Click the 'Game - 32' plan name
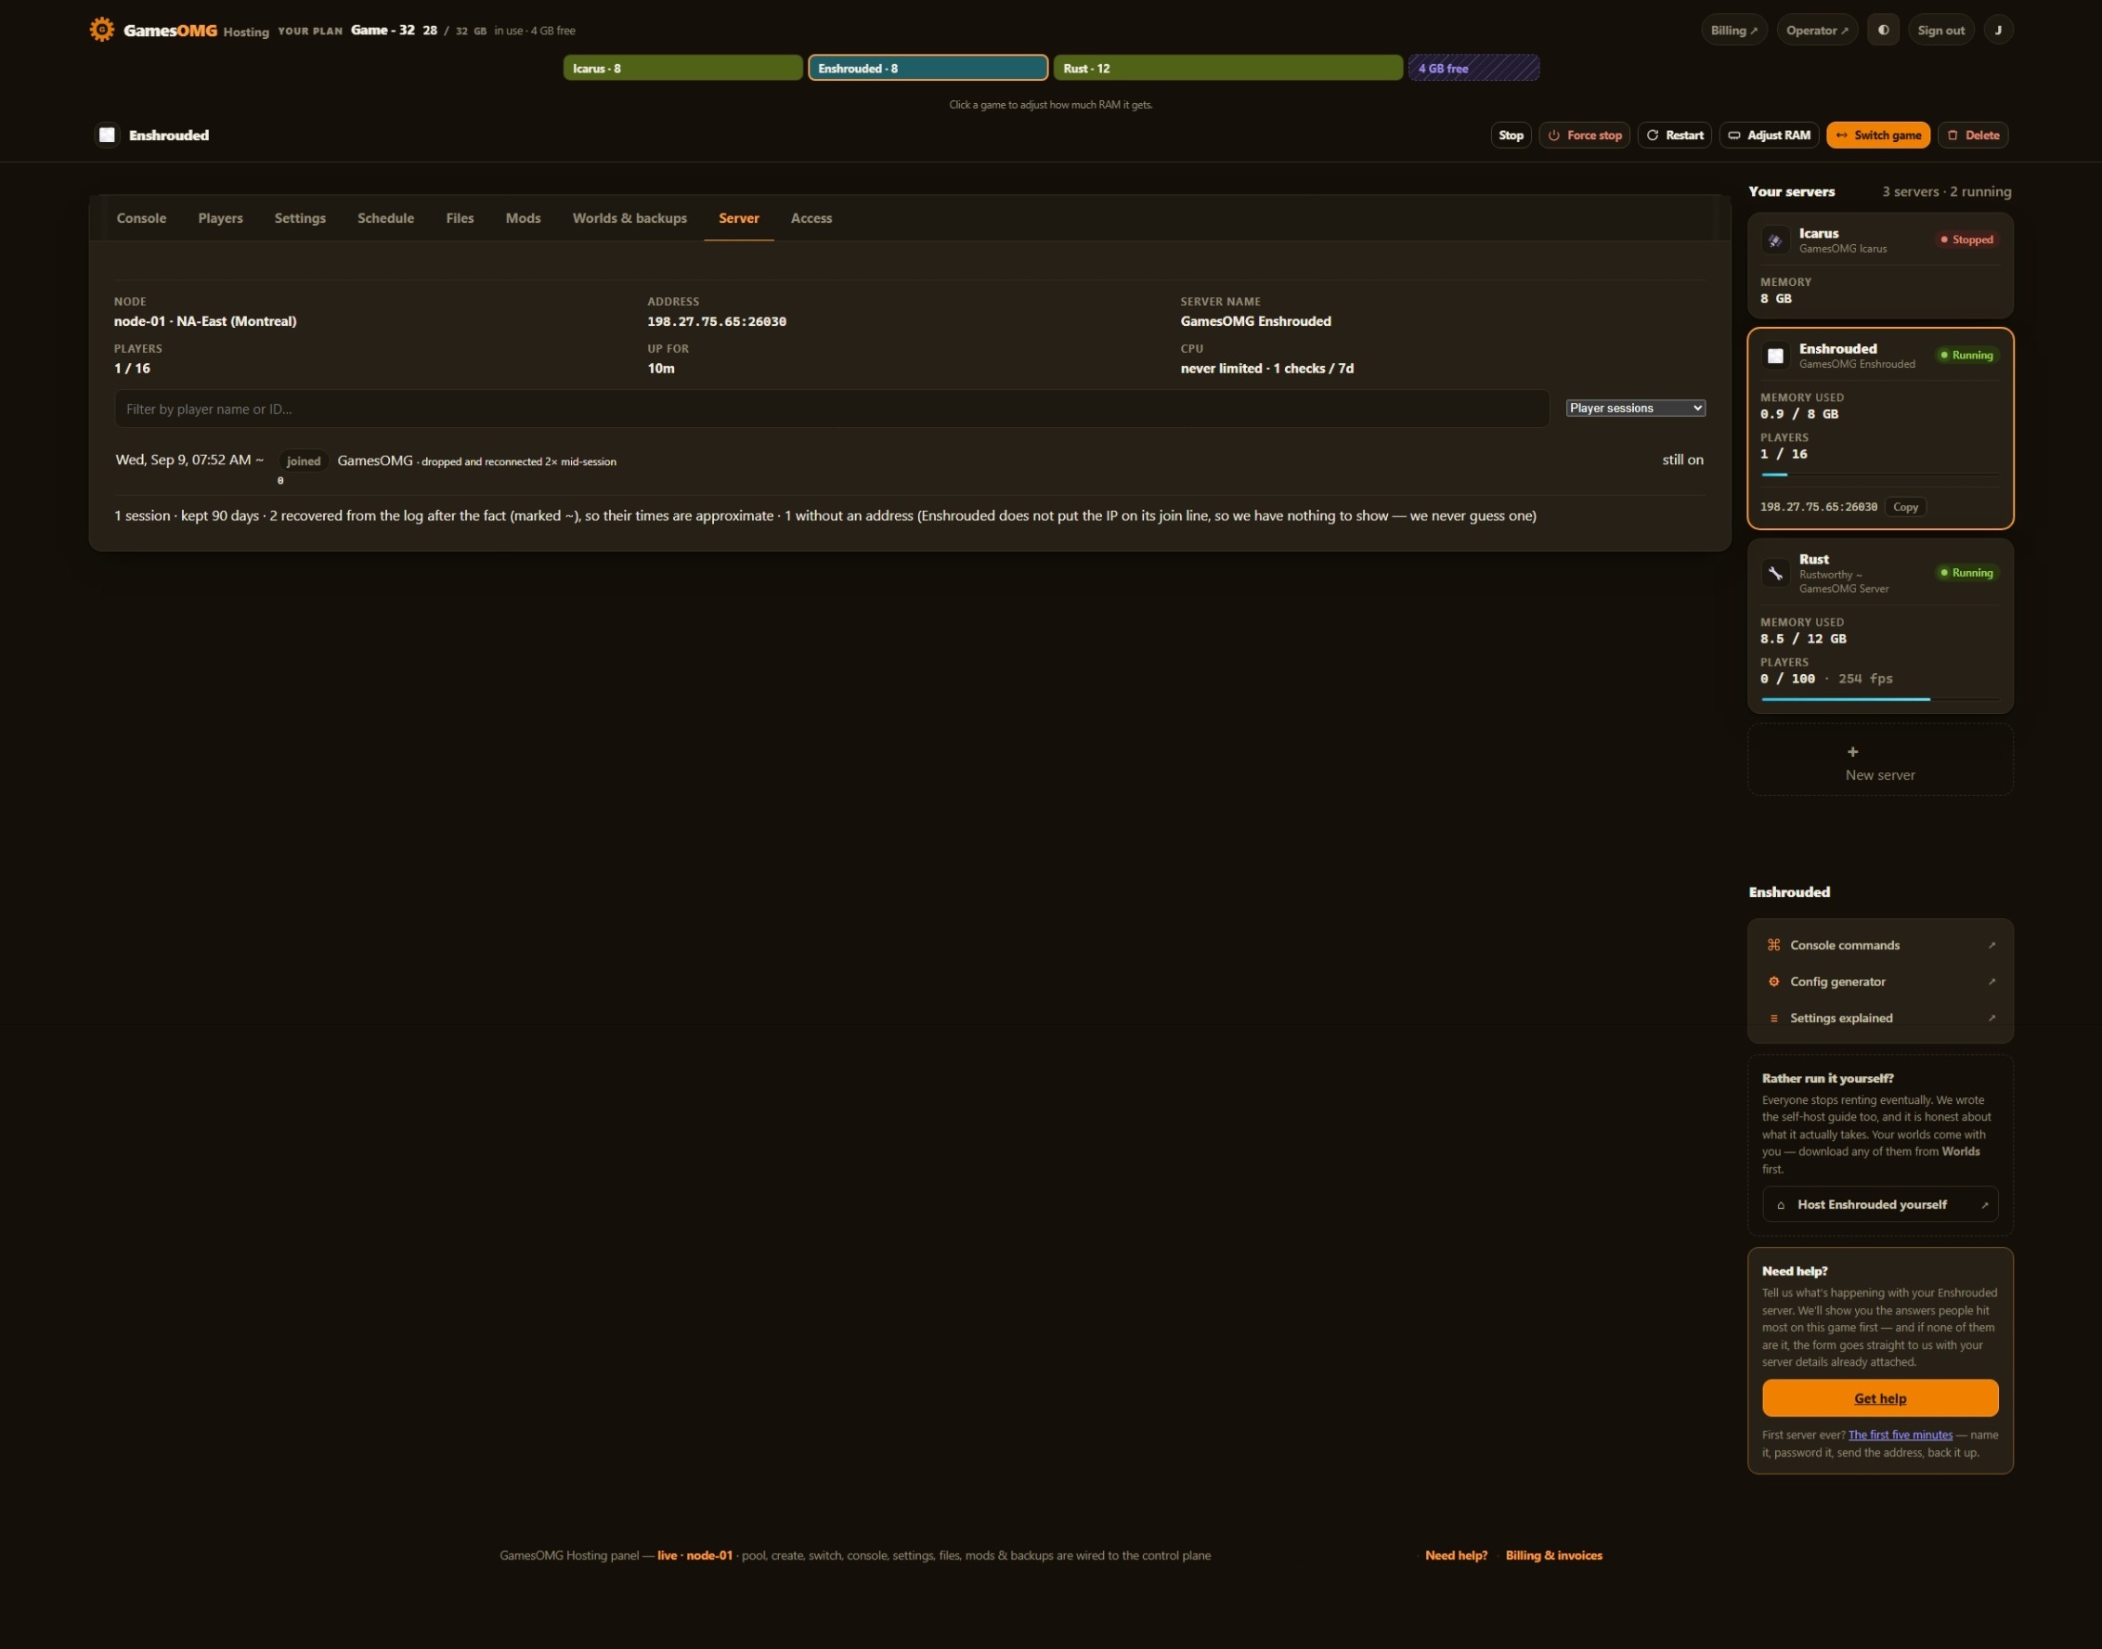2102x1649 pixels. click(383, 30)
